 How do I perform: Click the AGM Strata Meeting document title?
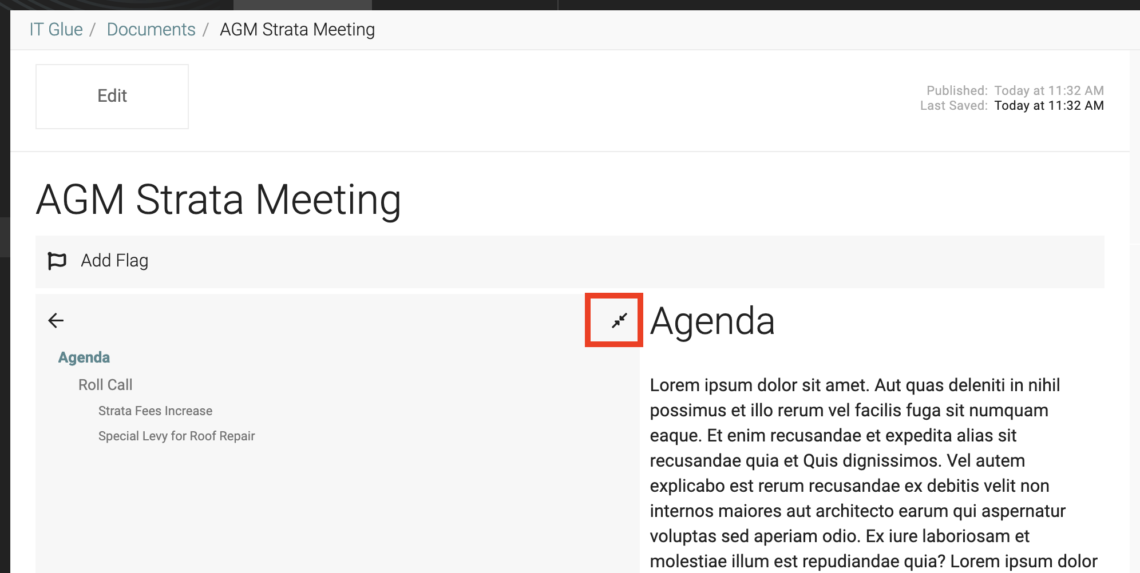(219, 200)
